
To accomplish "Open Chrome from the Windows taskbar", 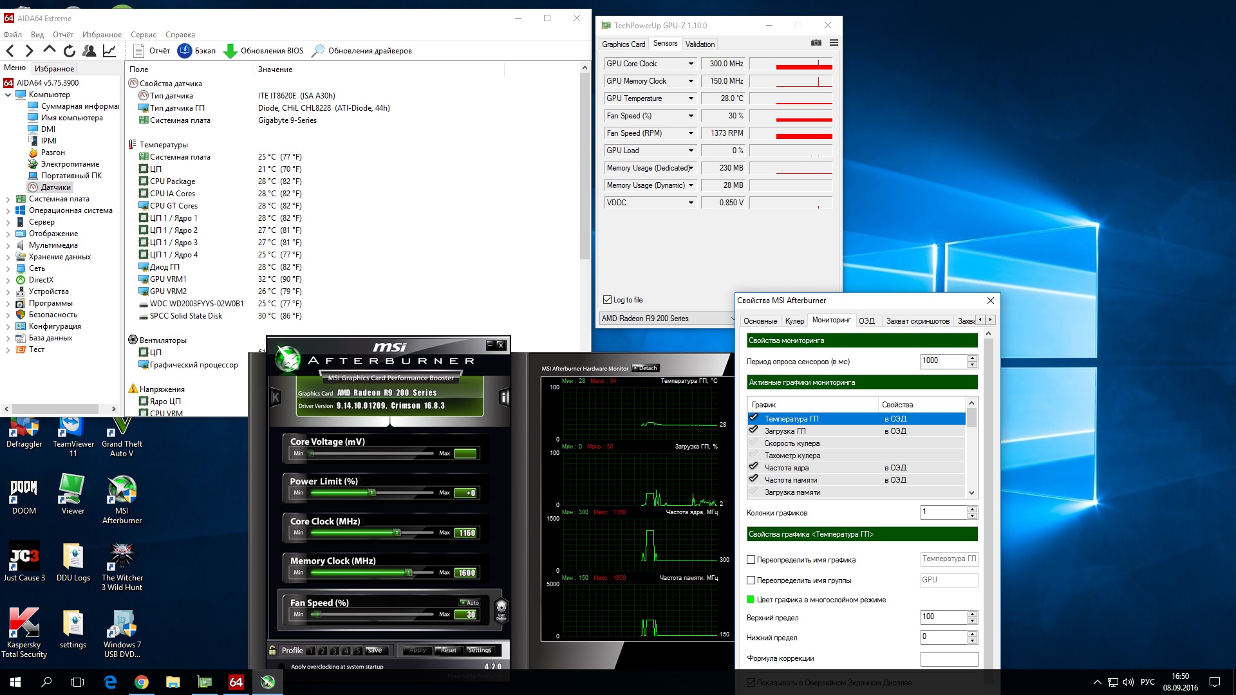I will coord(141,682).
